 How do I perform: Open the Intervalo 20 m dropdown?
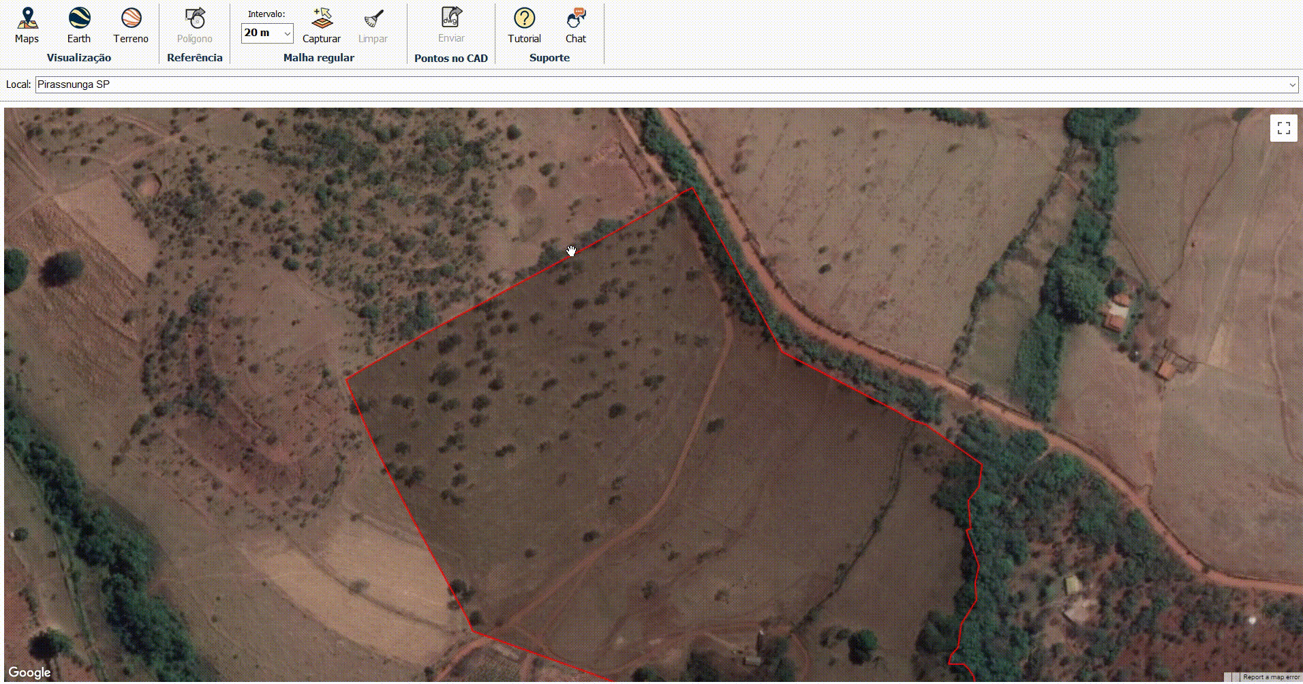(x=267, y=33)
